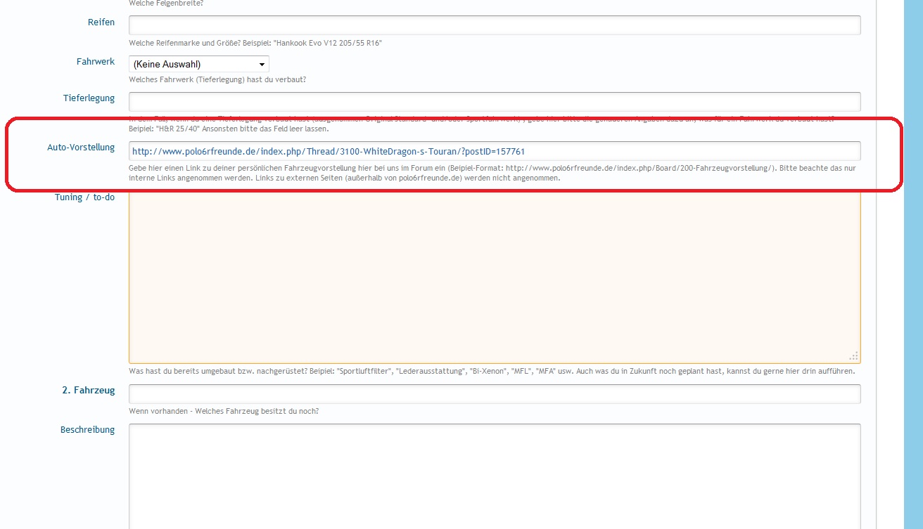The width and height of the screenshot is (923, 529).
Task: Click the Fahrwerk field label
Action: [x=95, y=62]
